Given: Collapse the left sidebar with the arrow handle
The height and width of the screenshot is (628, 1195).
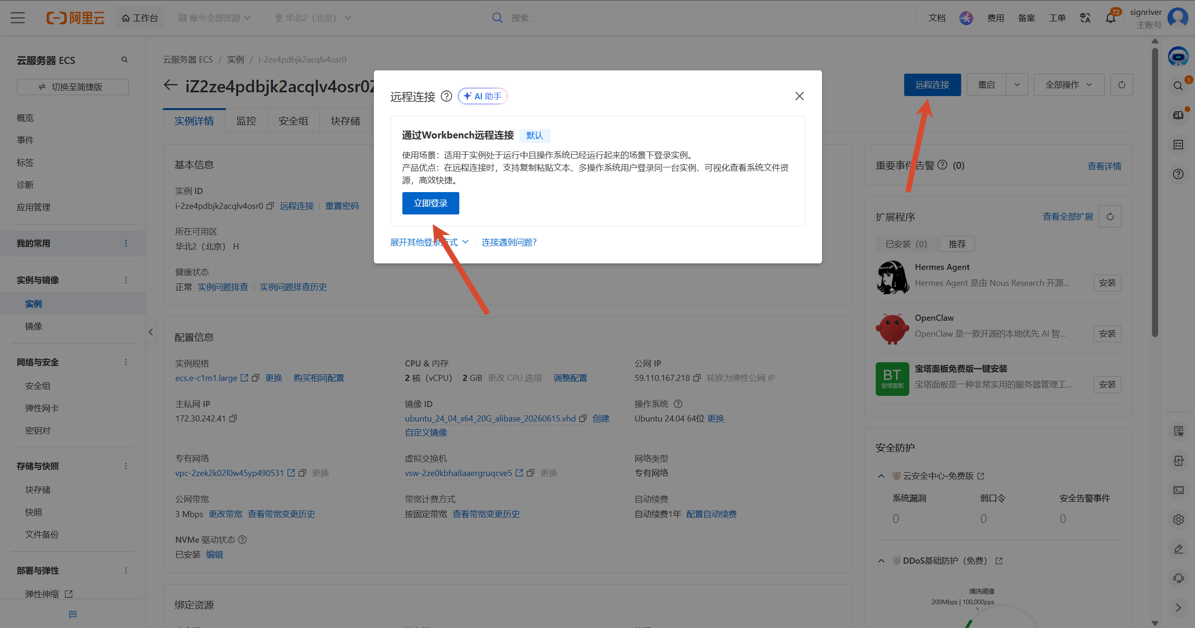Looking at the screenshot, I should tap(151, 332).
